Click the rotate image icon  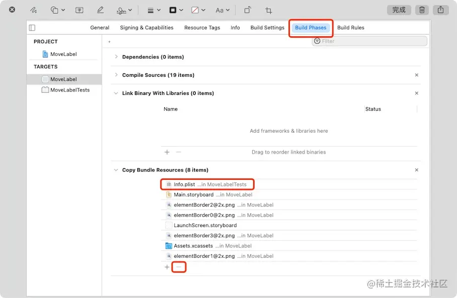(247, 10)
